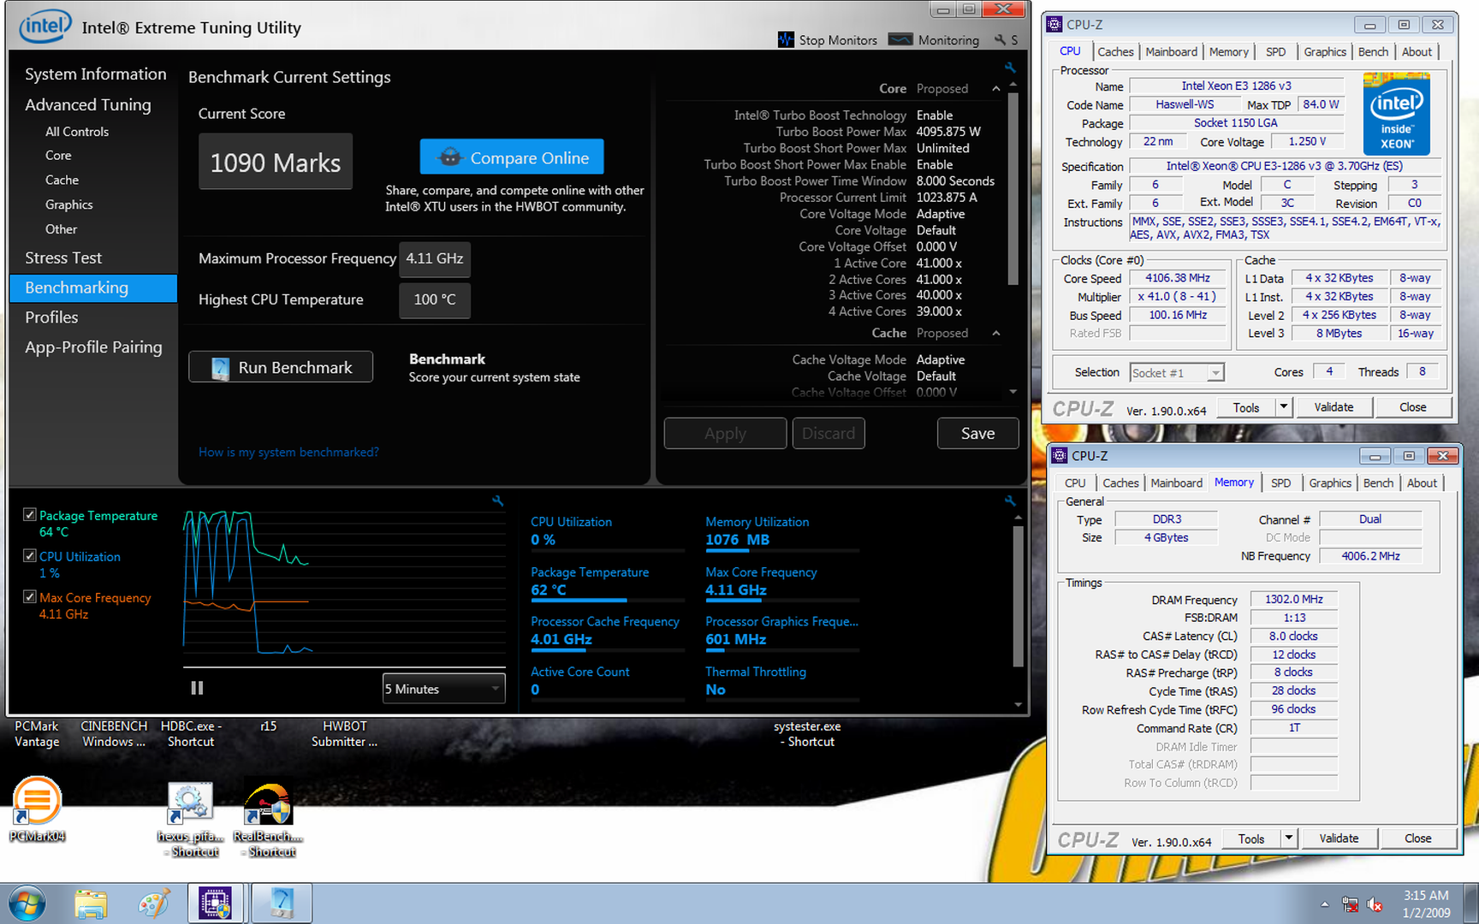This screenshot has height=924, width=1479.
Task: Click Run Benchmark button
Action: tap(281, 367)
